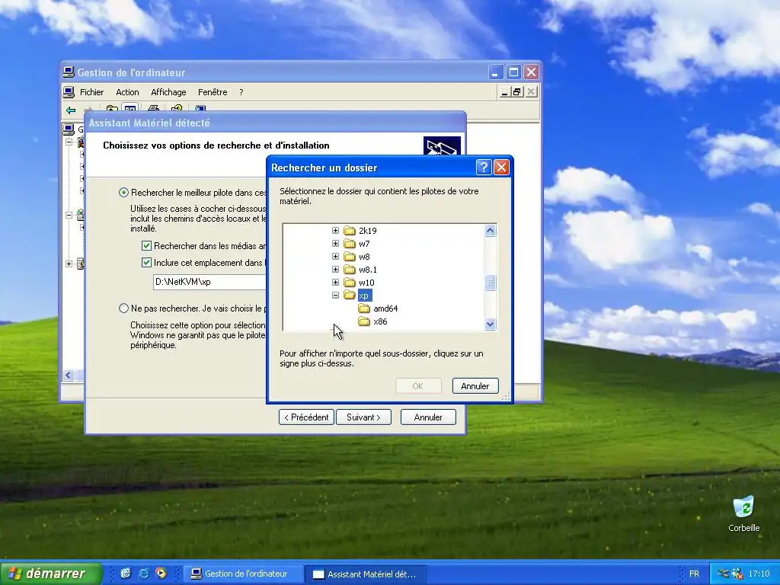This screenshot has width=780, height=585.
Task: Click the left scroll arrow in Gestion tree pane
Action: 69,375
